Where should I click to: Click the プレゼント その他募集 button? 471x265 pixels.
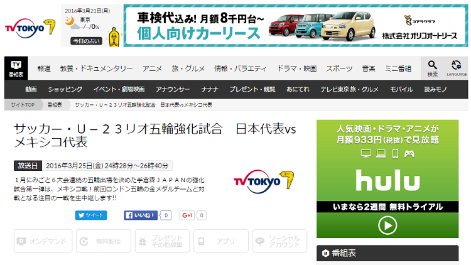pyautogui.click(x=162, y=241)
